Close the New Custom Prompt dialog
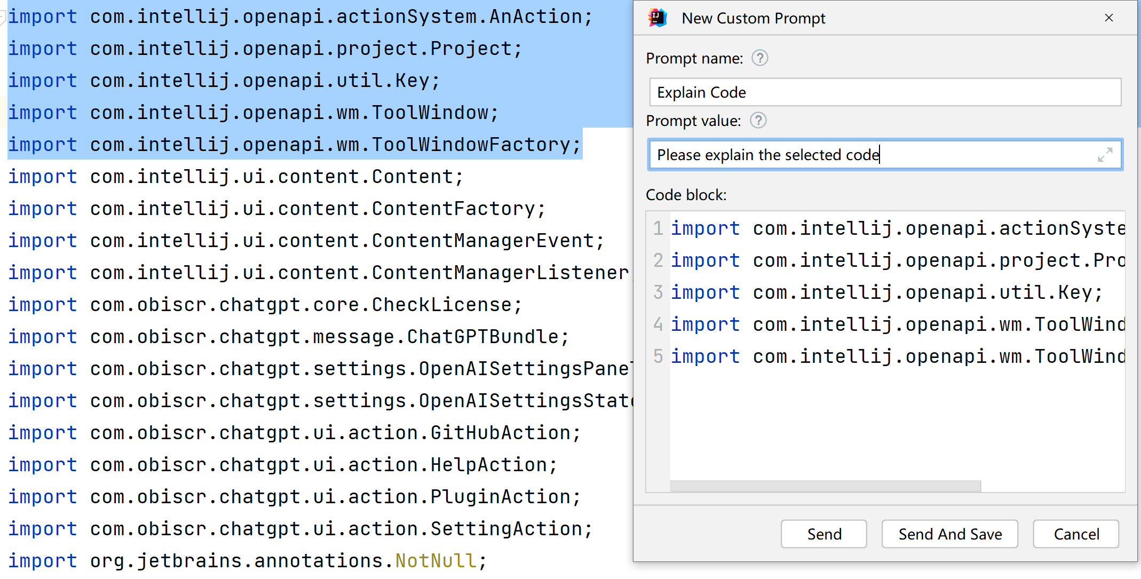This screenshot has width=1141, height=579. tap(1109, 18)
